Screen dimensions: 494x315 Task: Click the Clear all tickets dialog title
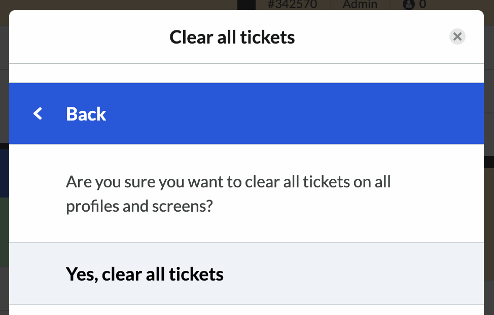tap(232, 37)
